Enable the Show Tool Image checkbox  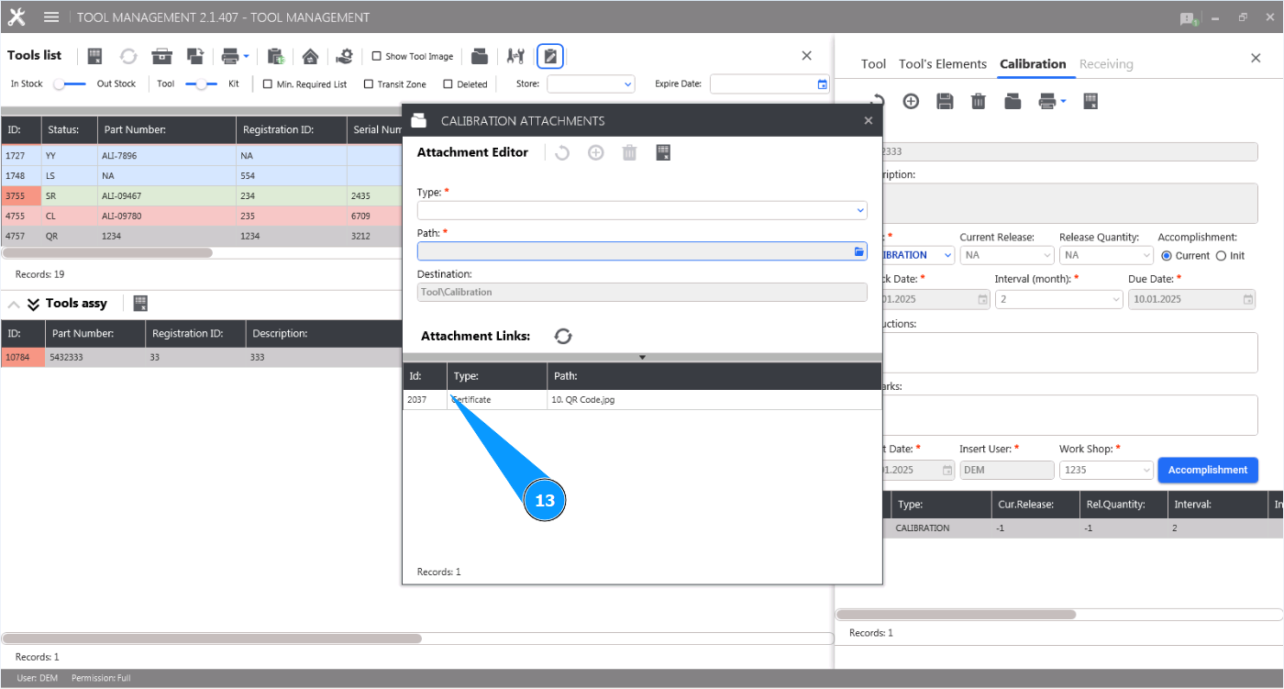tap(376, 56)
